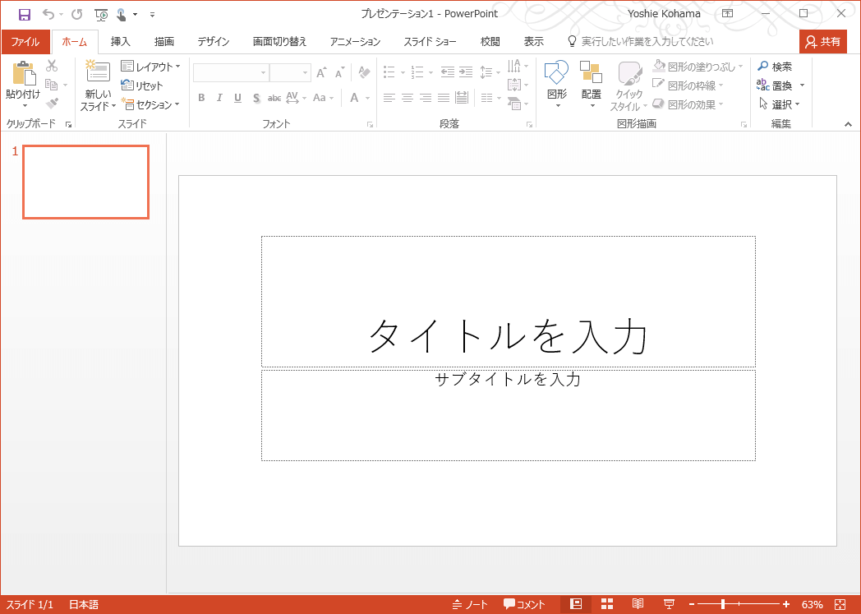Click the Share (共有) button

[x=822, y=41]
